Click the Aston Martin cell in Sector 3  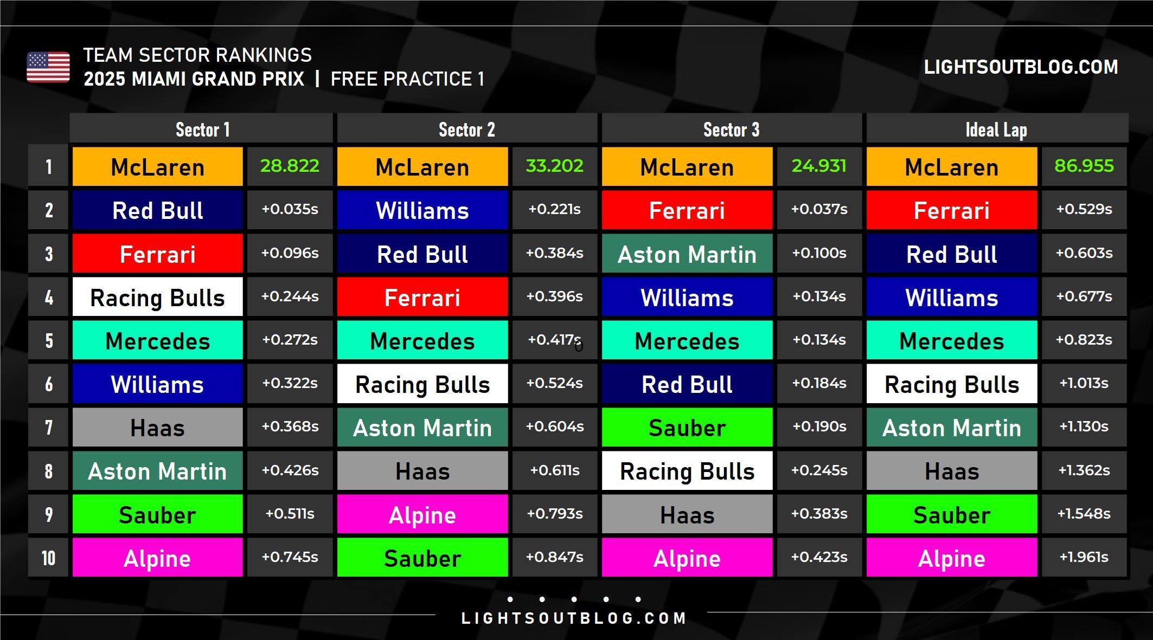[x=687, y=254]
